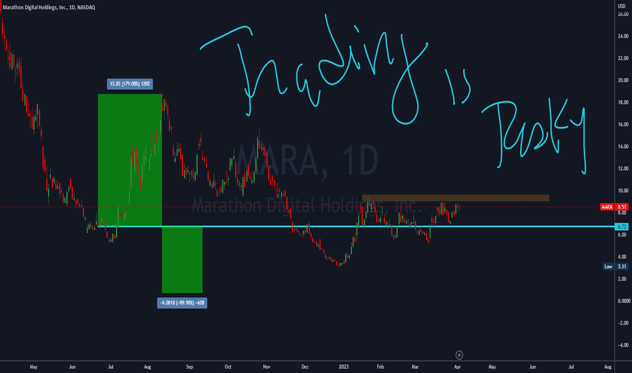632x373 pixels.
Task: Select the -6.0818 (-89.90%) -608 measurement label
Action: pos(182,303)
